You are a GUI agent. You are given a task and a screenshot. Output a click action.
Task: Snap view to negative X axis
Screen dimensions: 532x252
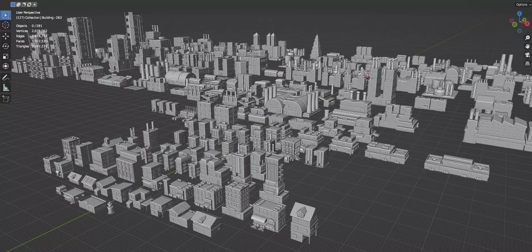(512, 21)
